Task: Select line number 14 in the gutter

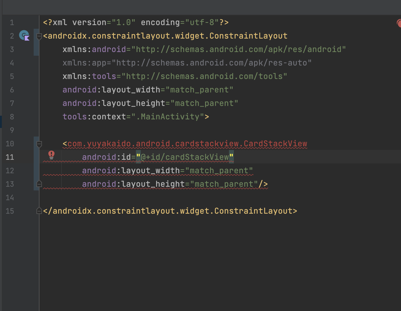Action: tap(10, 197)
